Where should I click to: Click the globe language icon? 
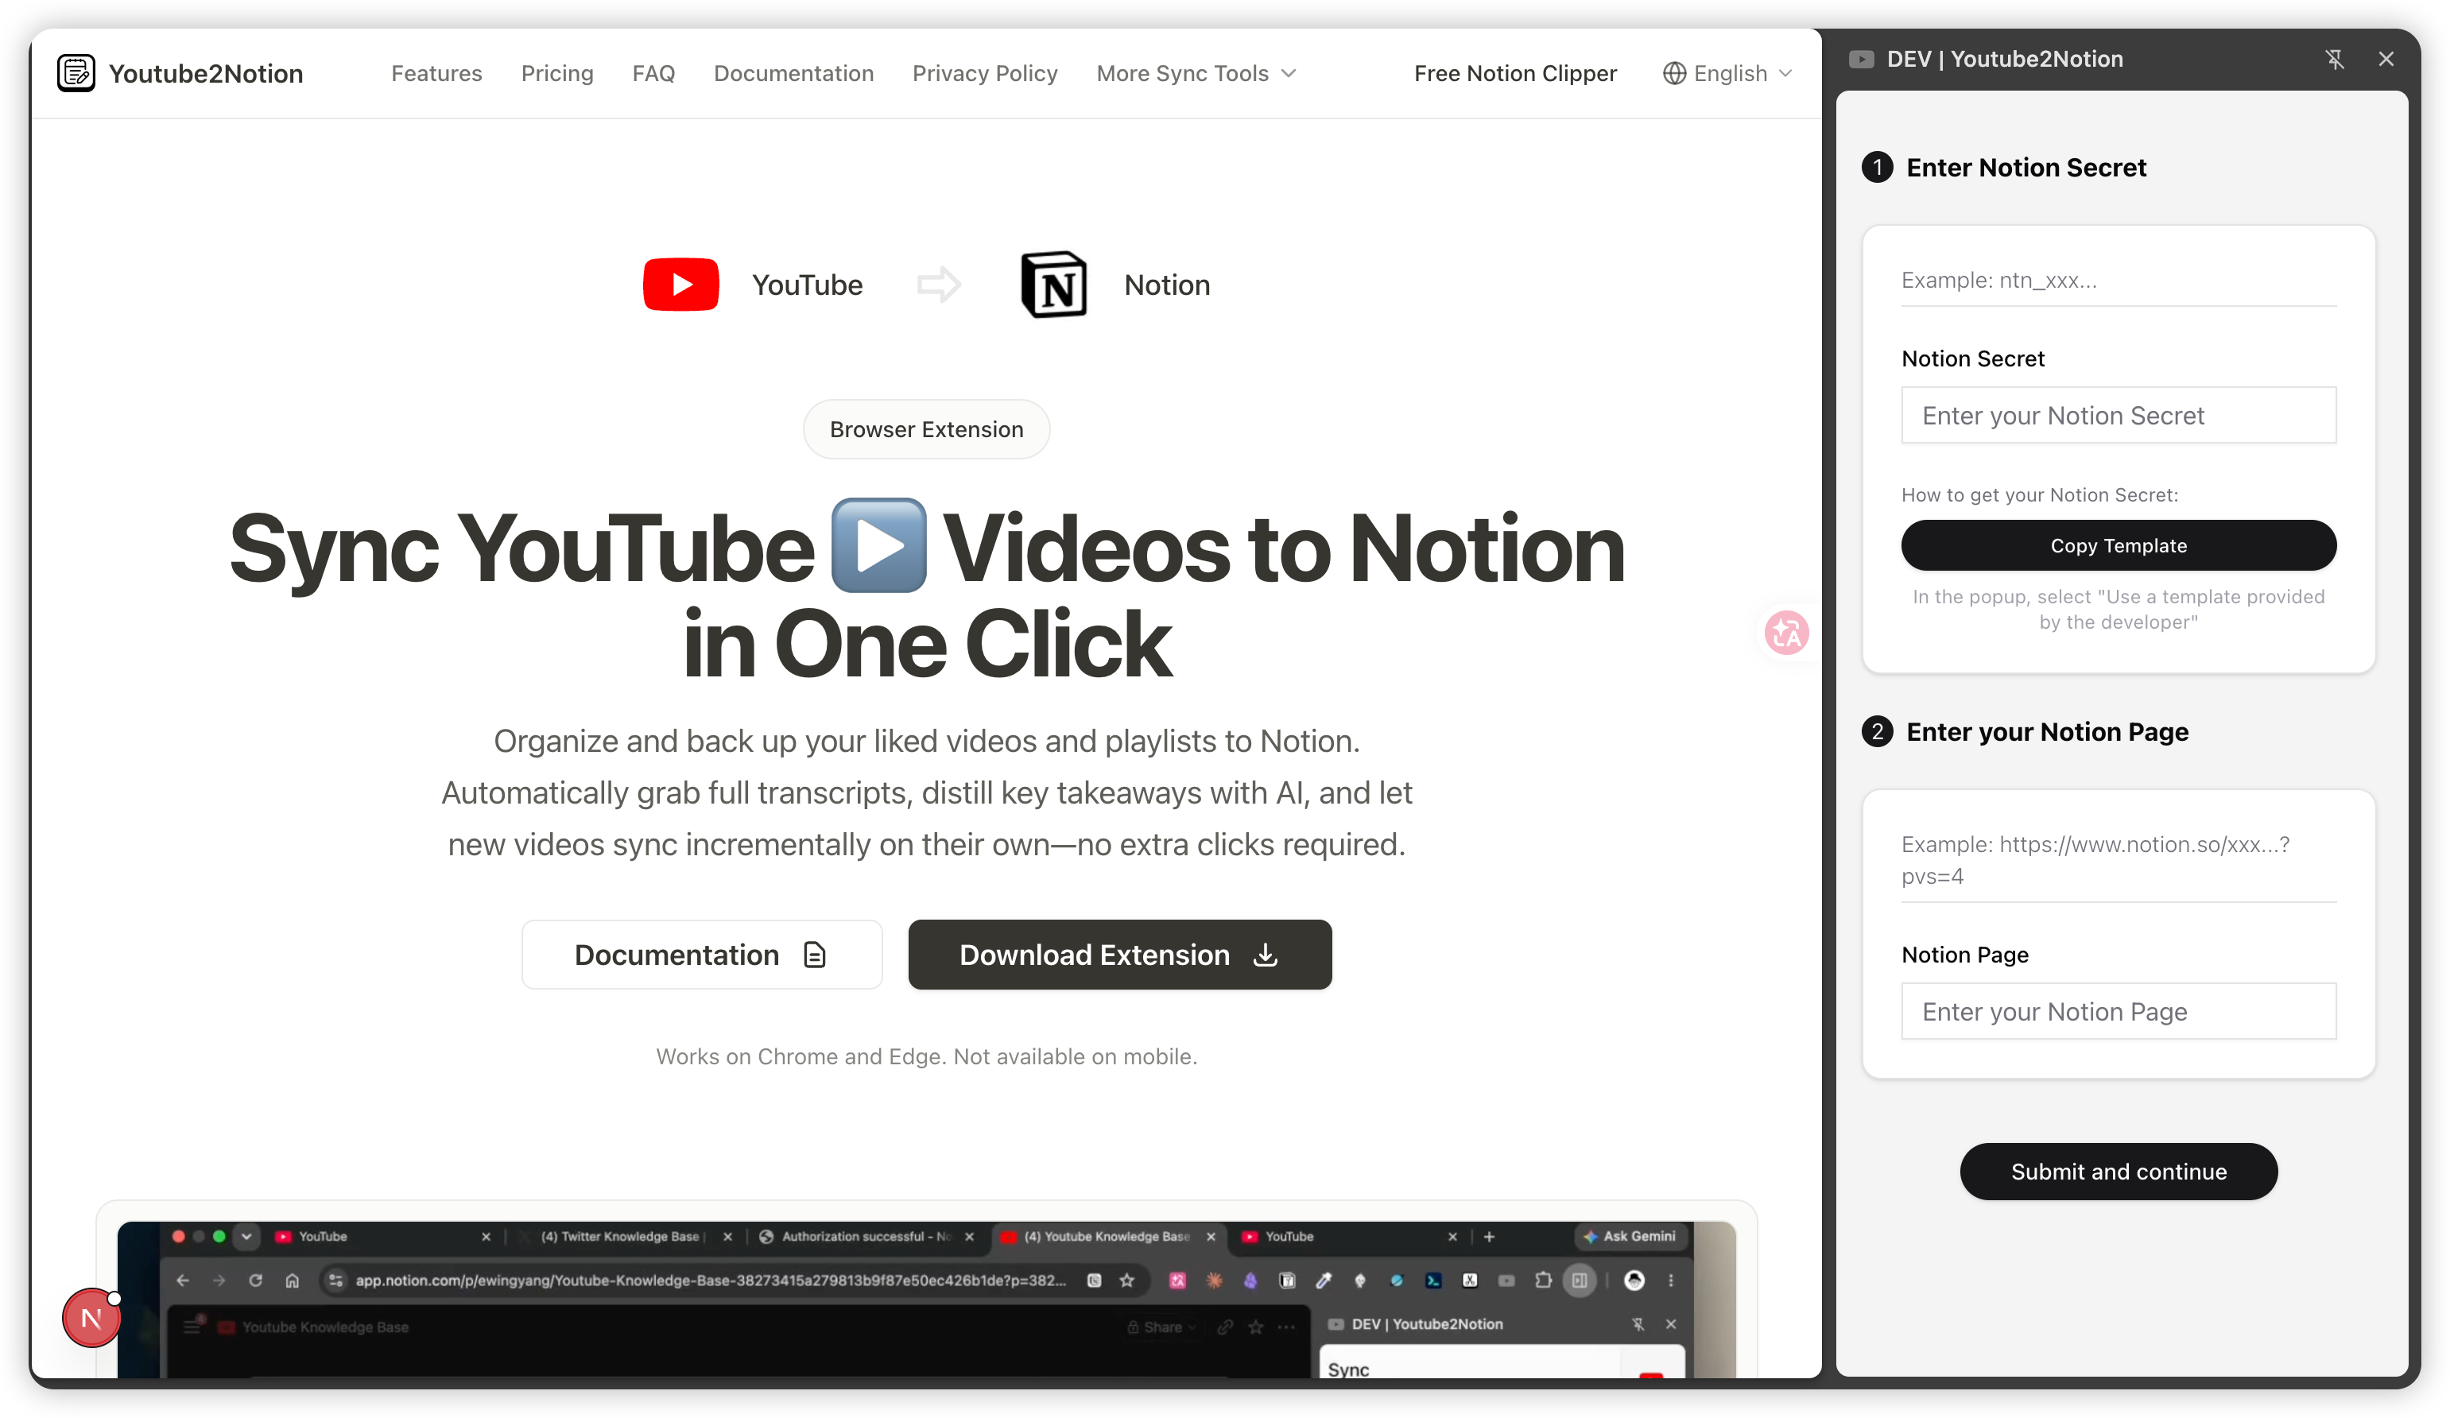(x=1674, y=73)
